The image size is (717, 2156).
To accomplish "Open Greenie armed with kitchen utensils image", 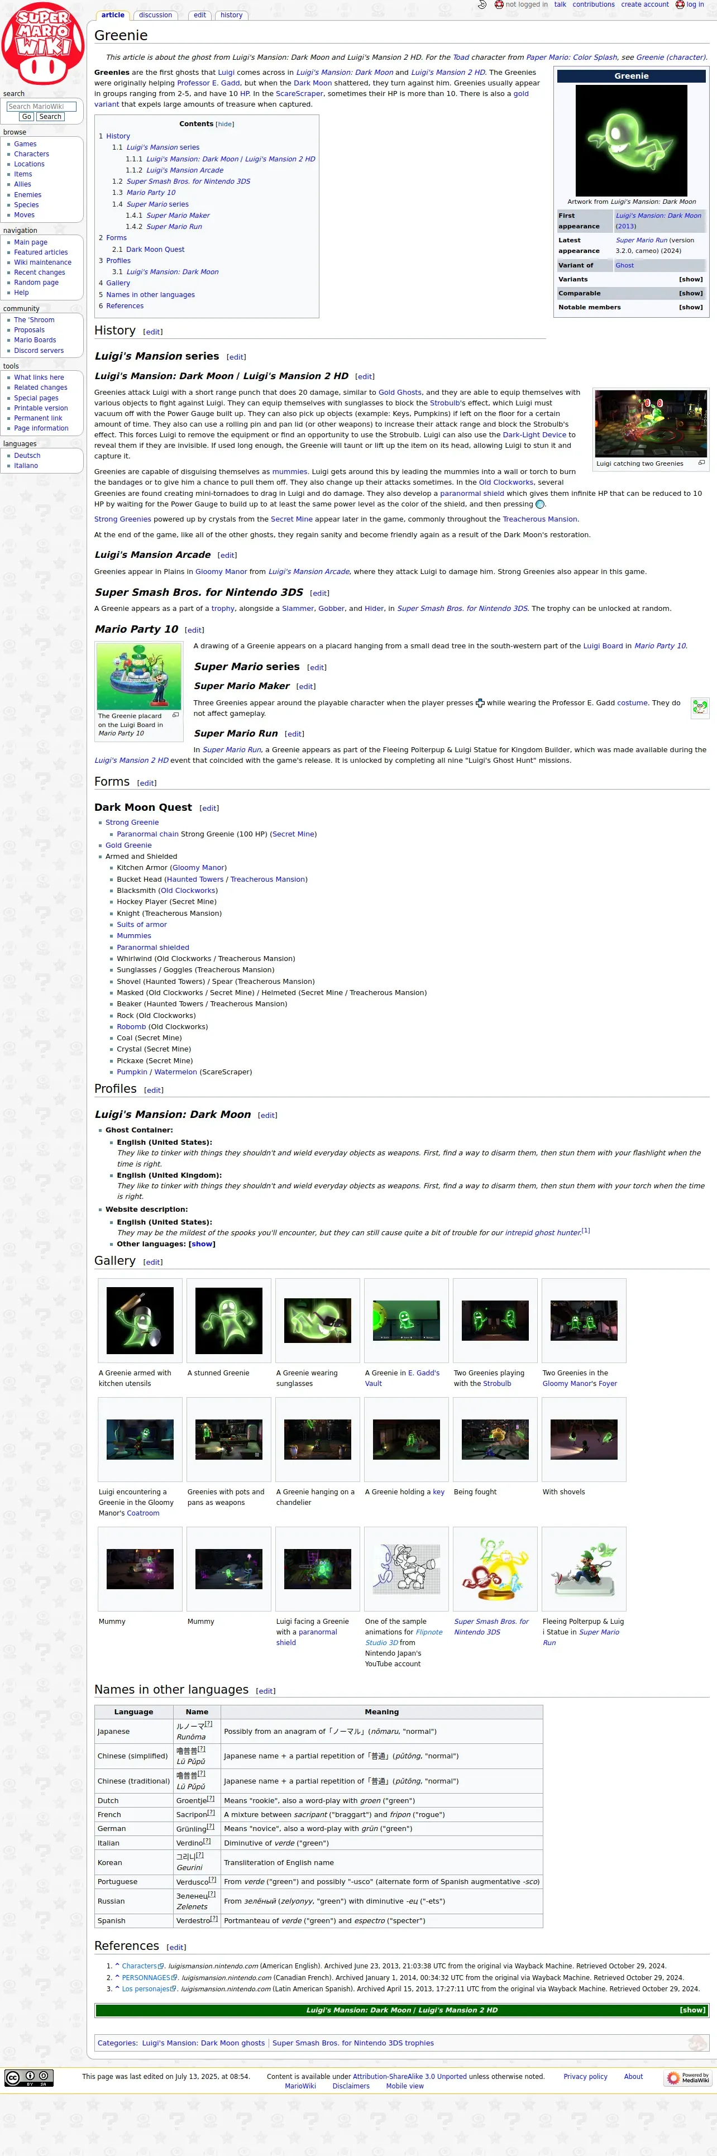I will 140,1320.
